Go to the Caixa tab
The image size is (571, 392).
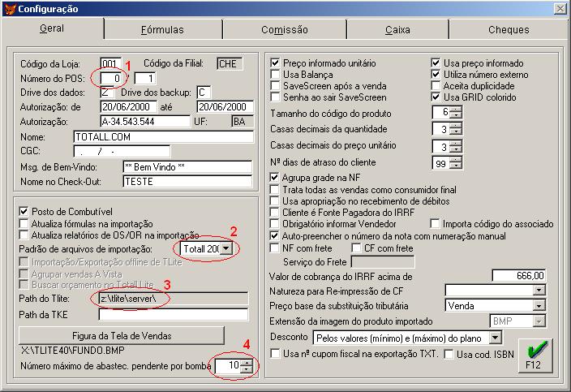pos(397,29)
